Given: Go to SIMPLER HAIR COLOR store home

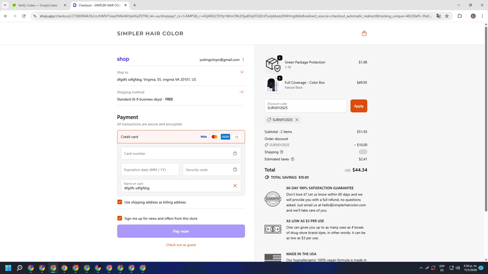Looking at the screenshot, I should tap(150, 33).
